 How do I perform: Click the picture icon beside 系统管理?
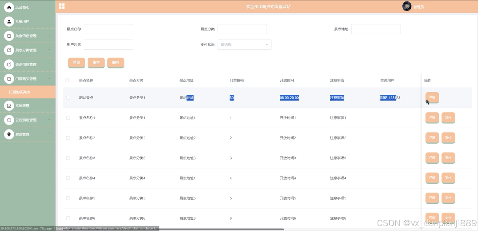9,106
